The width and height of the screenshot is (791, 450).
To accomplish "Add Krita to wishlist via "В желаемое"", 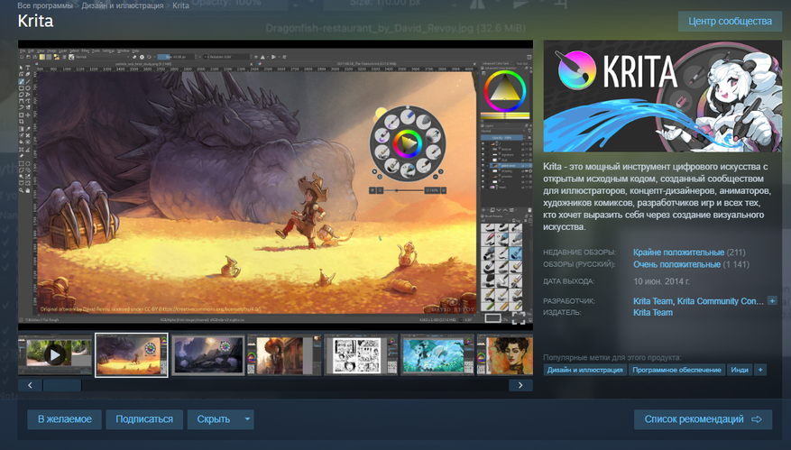I will pos(65,419).
